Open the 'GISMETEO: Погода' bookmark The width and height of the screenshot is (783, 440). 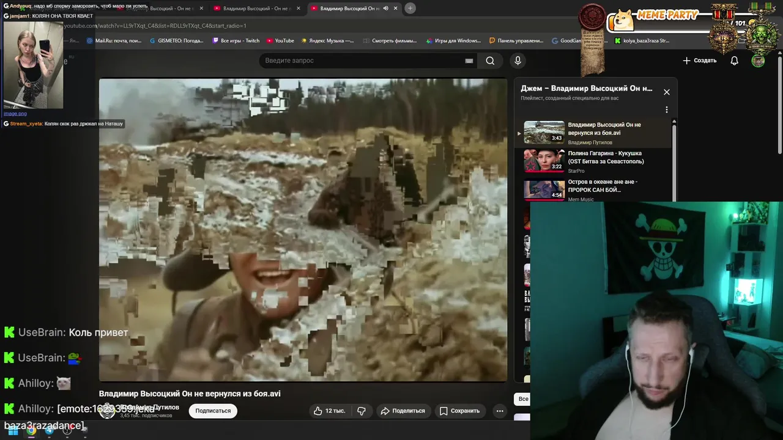(x=176, y=41)
